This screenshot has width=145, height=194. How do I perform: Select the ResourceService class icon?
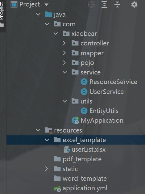(x=84, y=82)
